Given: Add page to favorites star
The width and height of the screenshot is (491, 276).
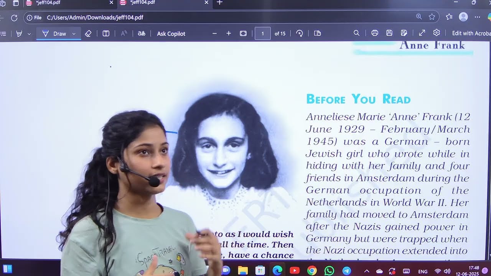Looking at the screenshot, I should (x=432, y=17).
